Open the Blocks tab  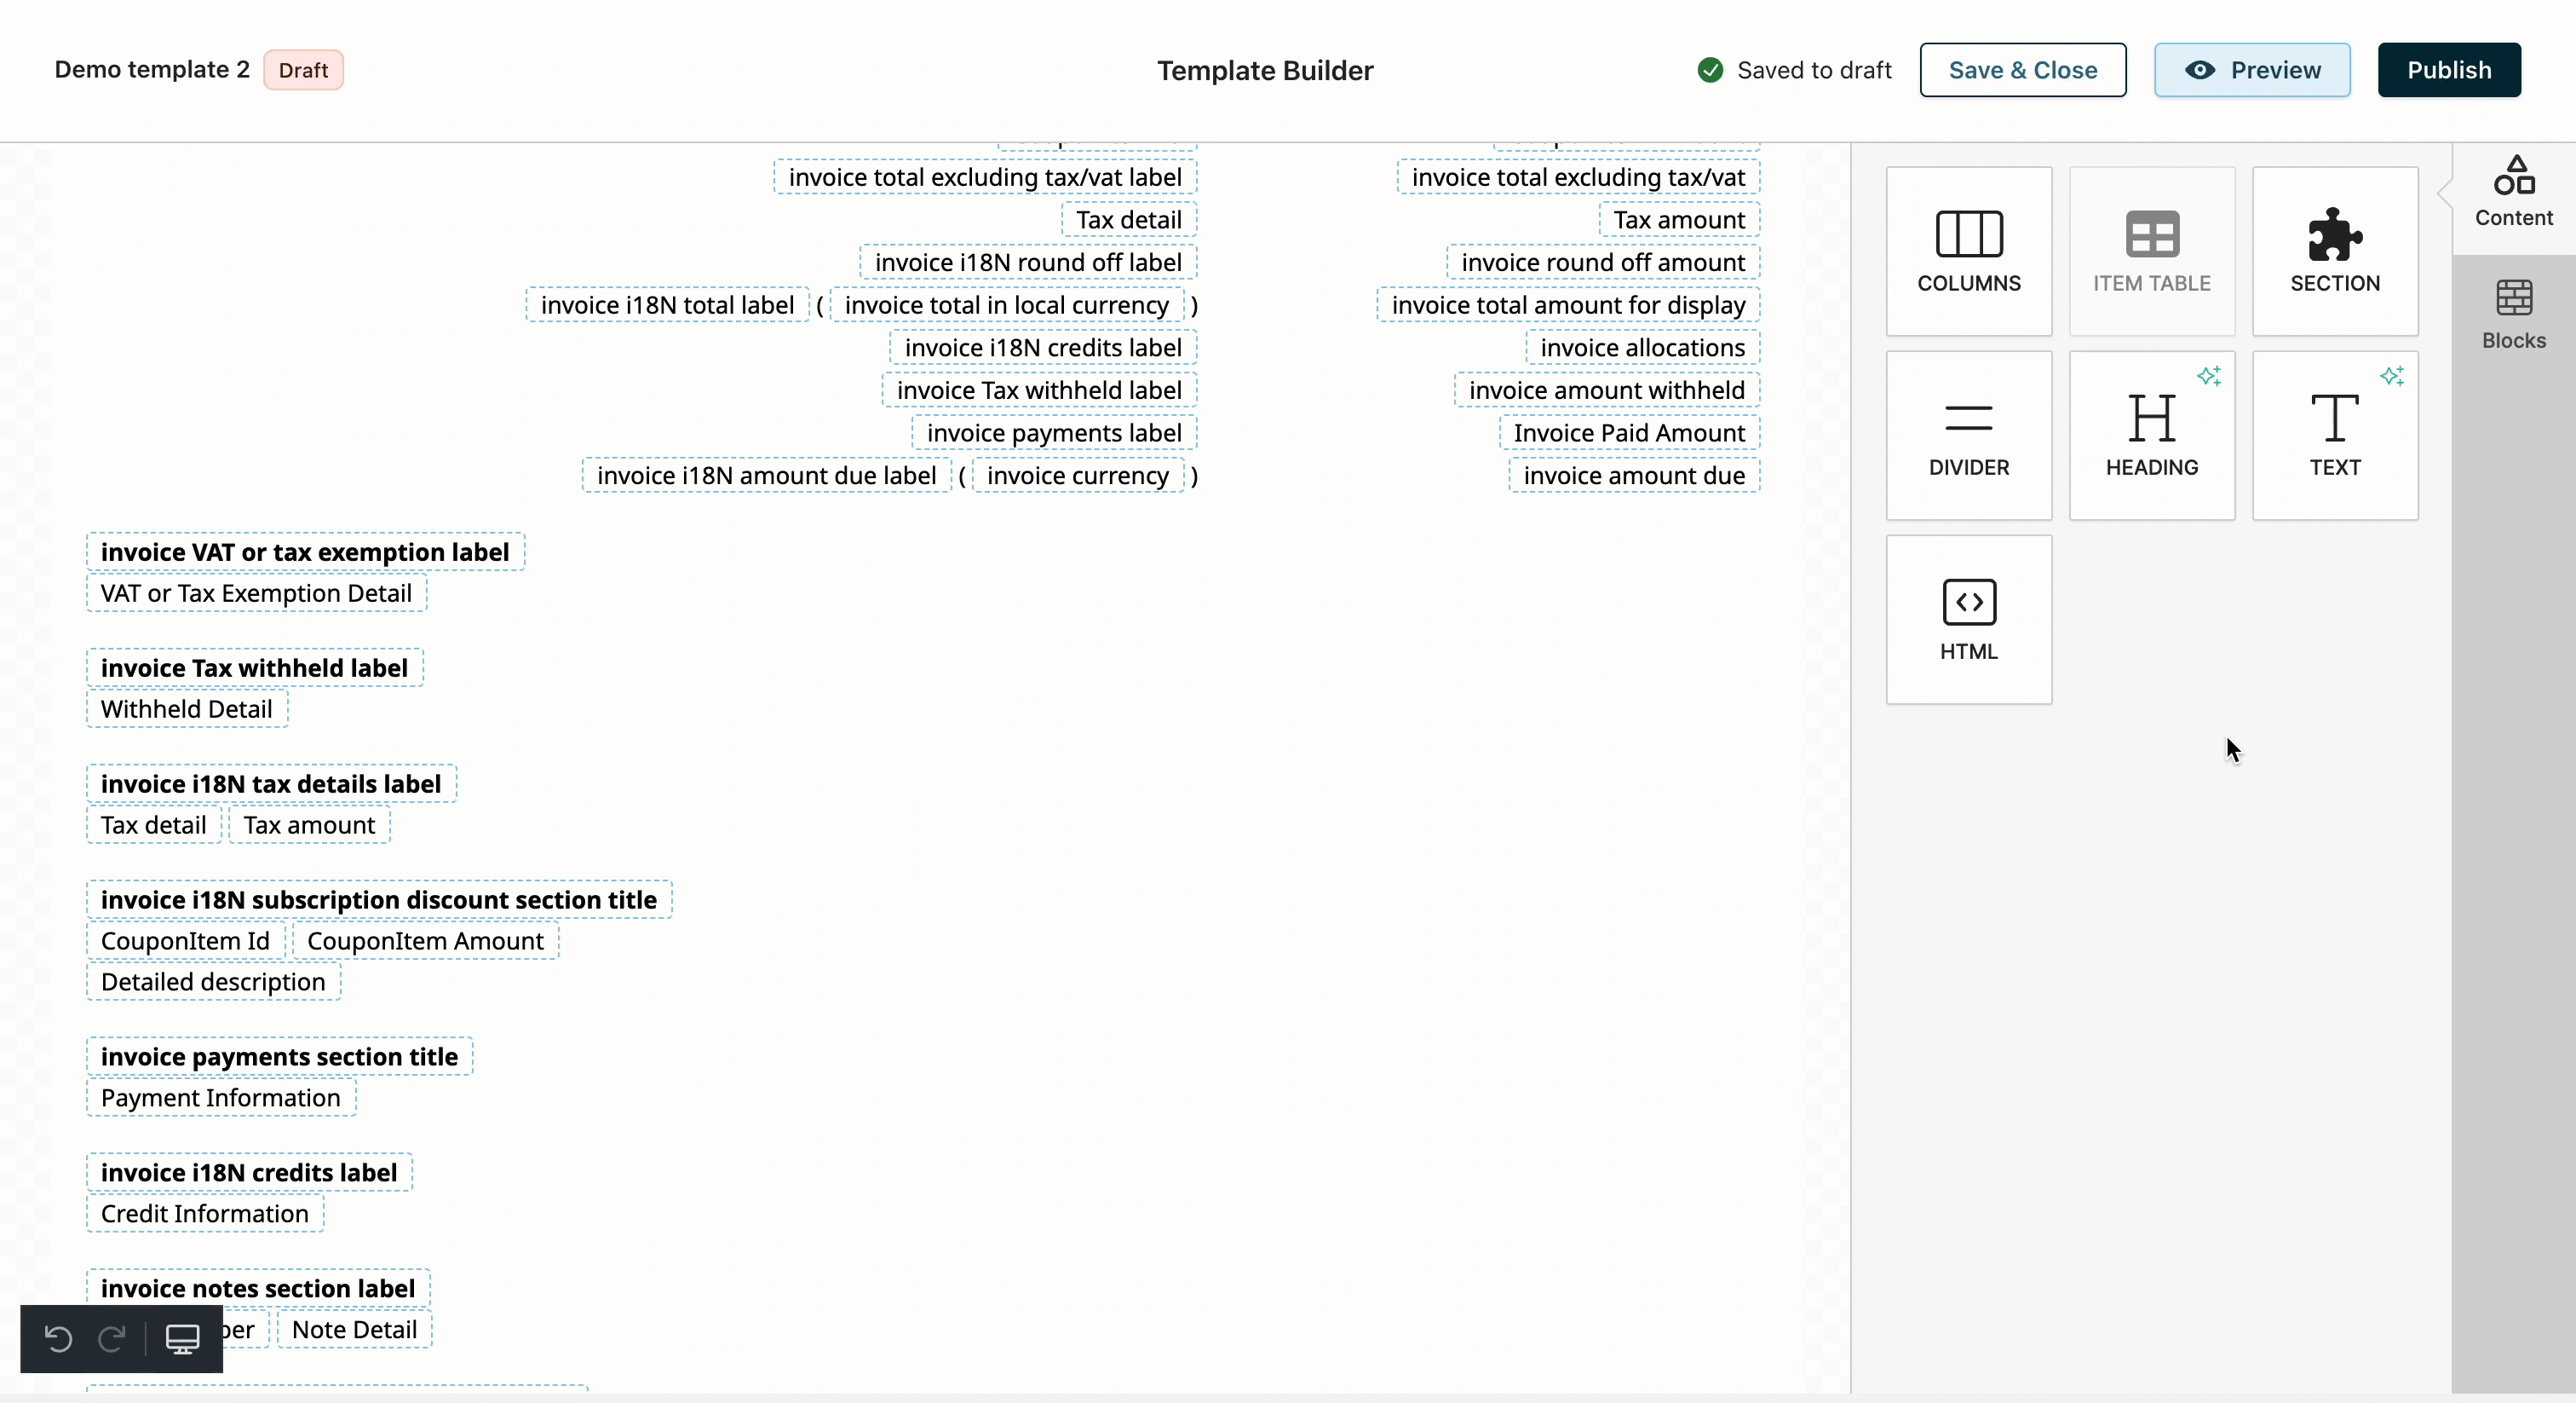tap(2513, 315)
